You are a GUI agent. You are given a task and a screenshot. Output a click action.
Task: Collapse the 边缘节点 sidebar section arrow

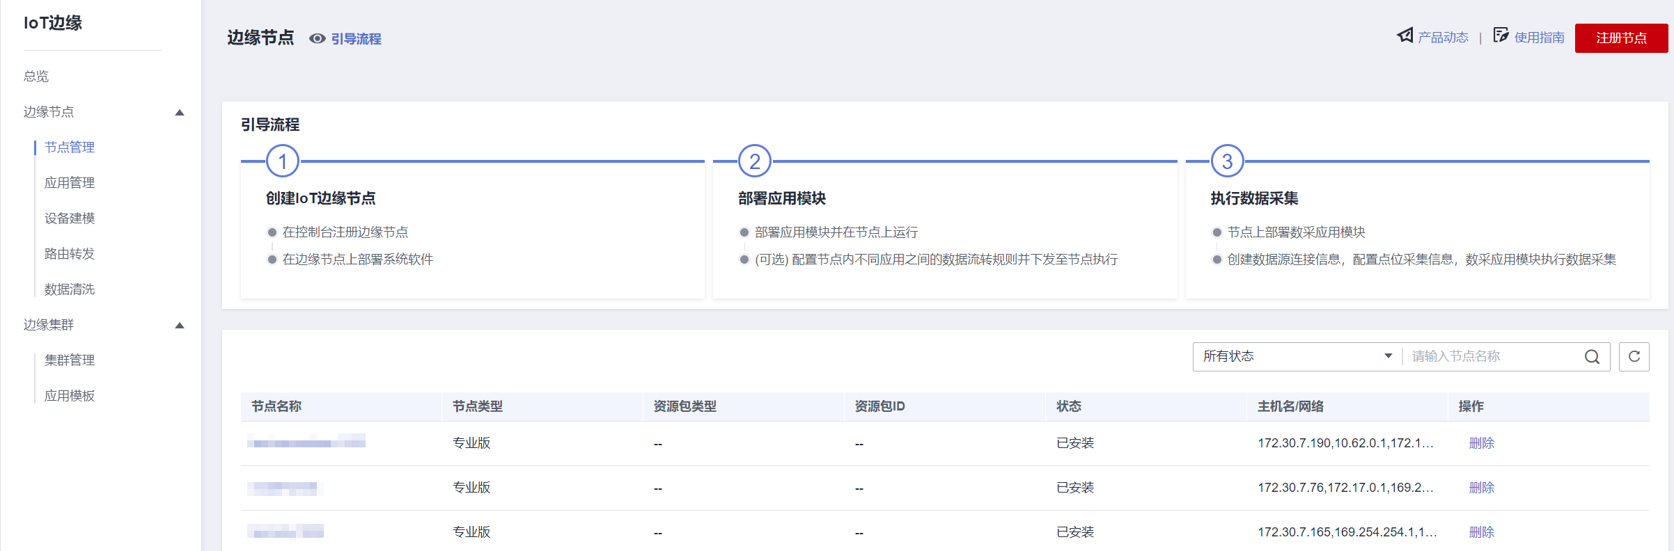click(x=180, y=113)
